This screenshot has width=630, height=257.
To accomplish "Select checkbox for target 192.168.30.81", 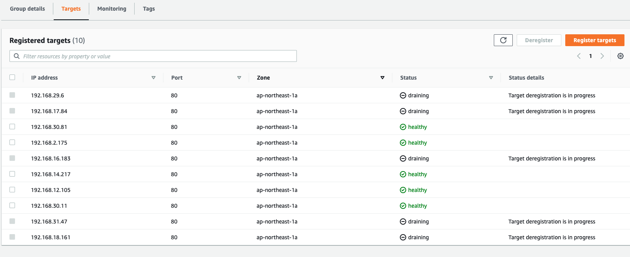I will tap(12, 127).
